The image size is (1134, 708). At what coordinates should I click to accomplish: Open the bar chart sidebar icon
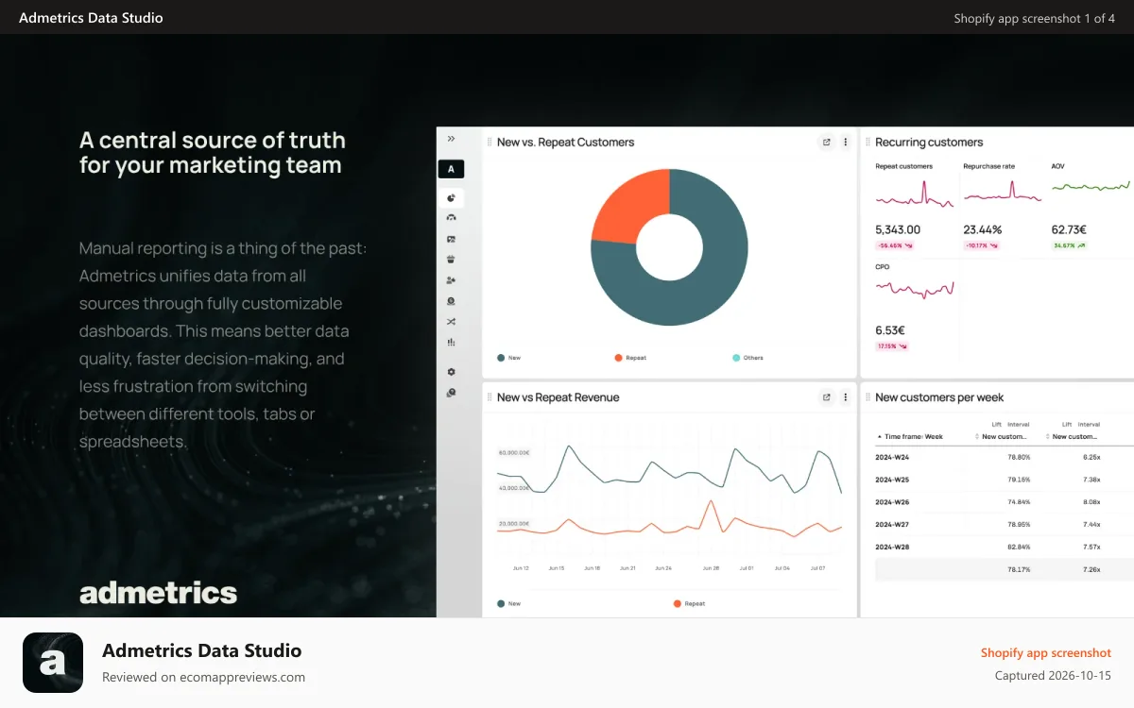click(x=451, y=342)
